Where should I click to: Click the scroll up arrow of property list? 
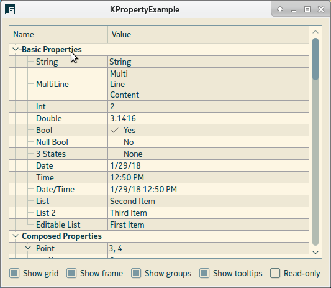tap(315, 32)
